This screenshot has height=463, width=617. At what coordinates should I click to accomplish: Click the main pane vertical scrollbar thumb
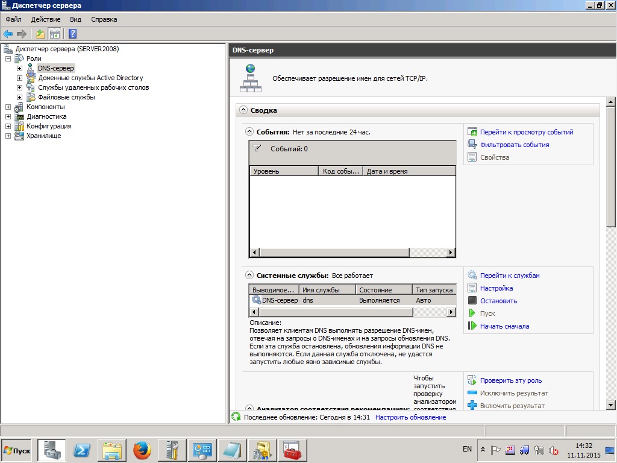pyautogui.click(x=610, y=166)
